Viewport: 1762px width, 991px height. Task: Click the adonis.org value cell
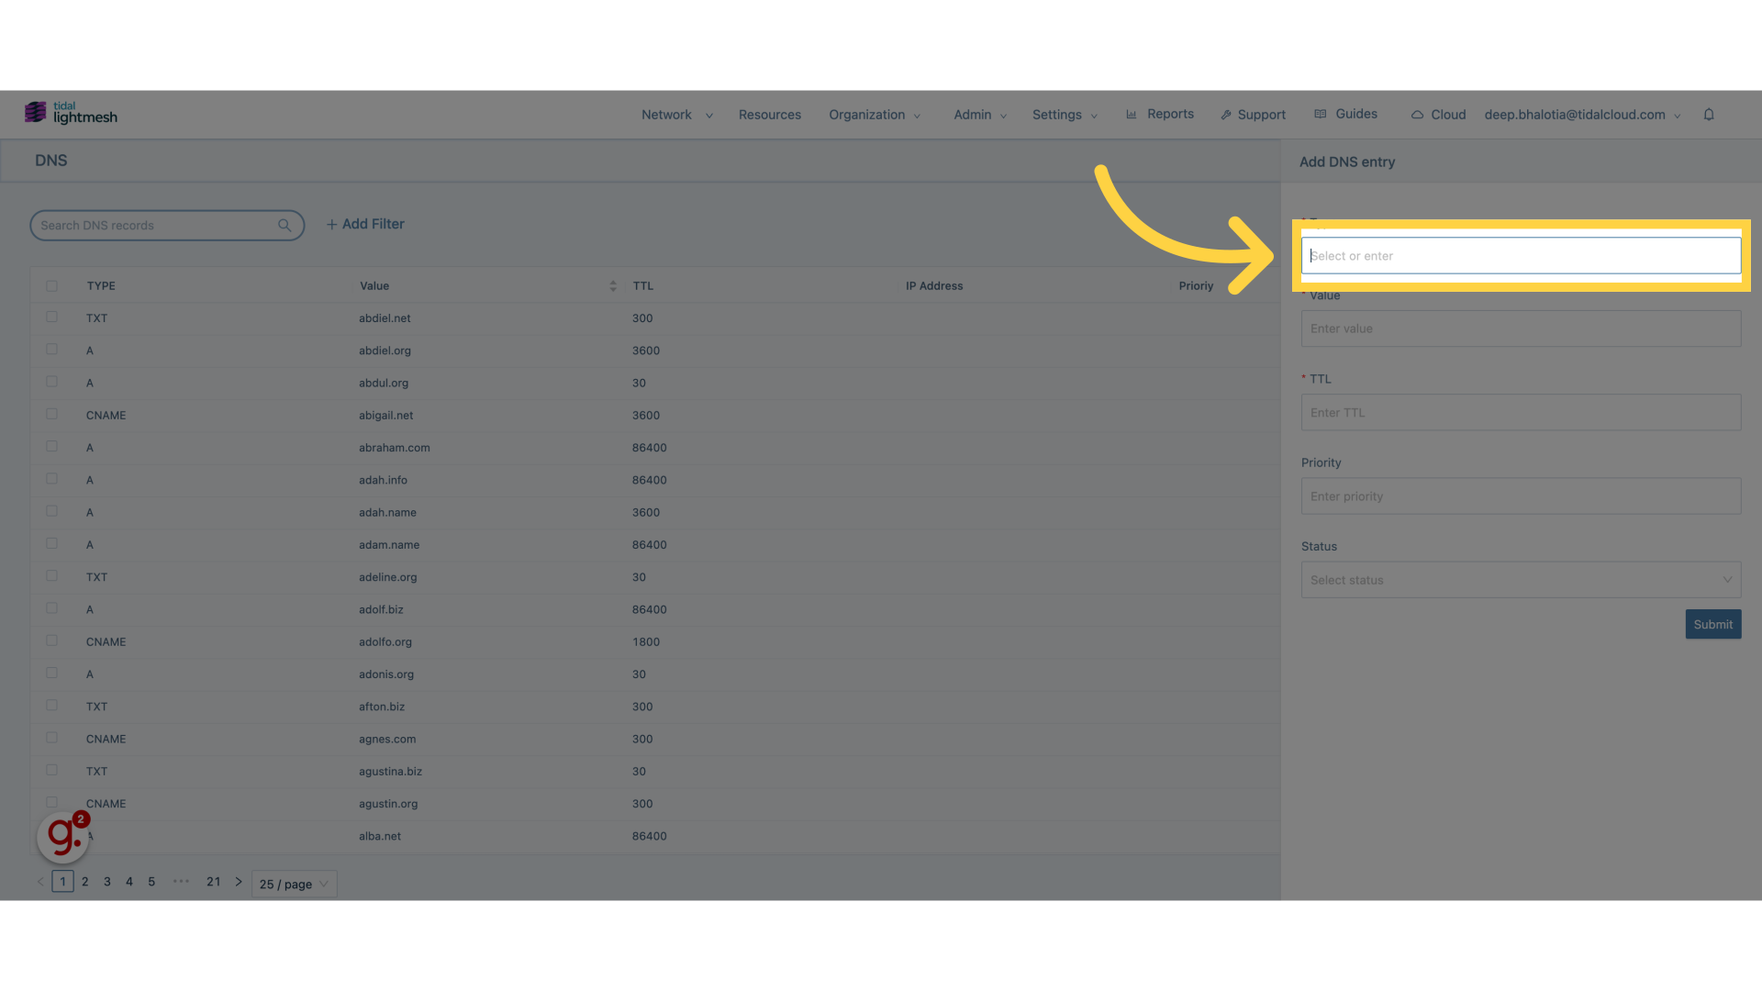point(386,674)
